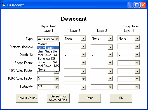Confirm with the OK button
This screenshot has width=148, height=110.
(x=121, y=98)
